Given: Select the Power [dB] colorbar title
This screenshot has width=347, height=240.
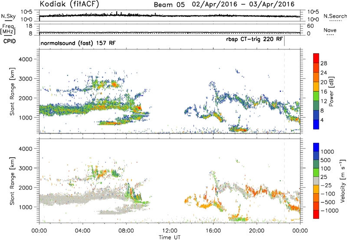Looking at the screenshot, I should coord(331,91).
